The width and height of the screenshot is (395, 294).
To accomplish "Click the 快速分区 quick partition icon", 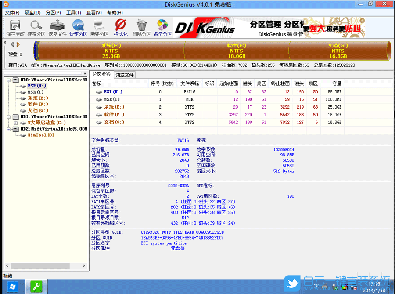I will 78,27.
